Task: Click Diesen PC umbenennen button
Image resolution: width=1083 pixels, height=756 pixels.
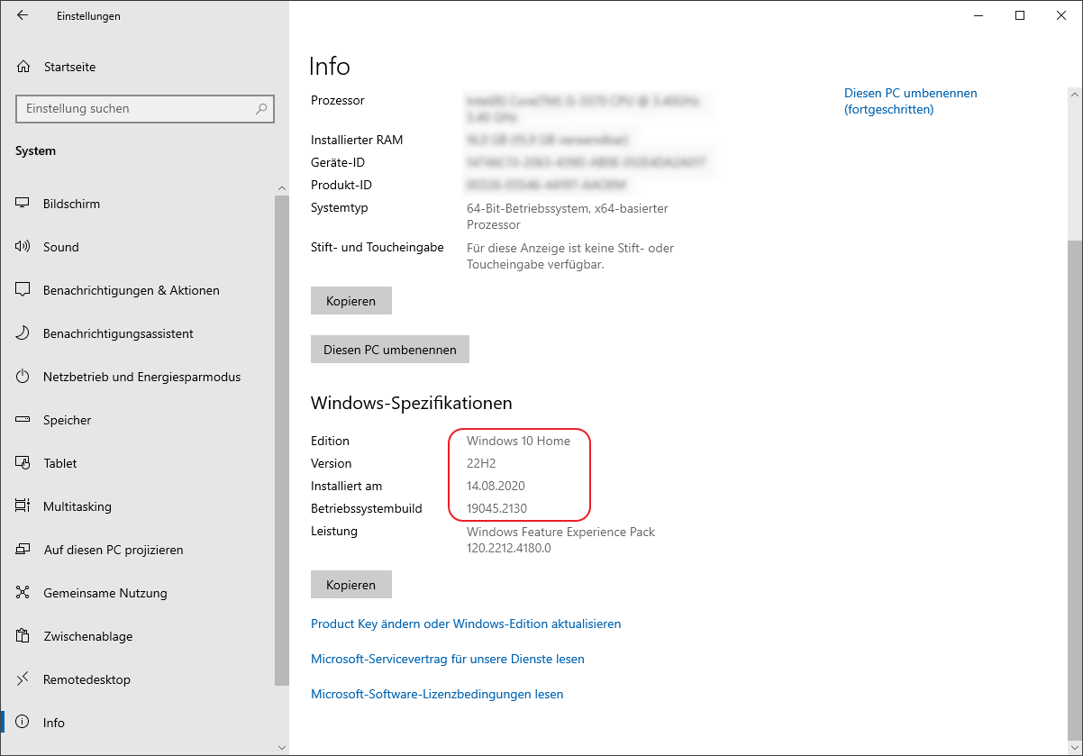Action: [x=390, y=350]
